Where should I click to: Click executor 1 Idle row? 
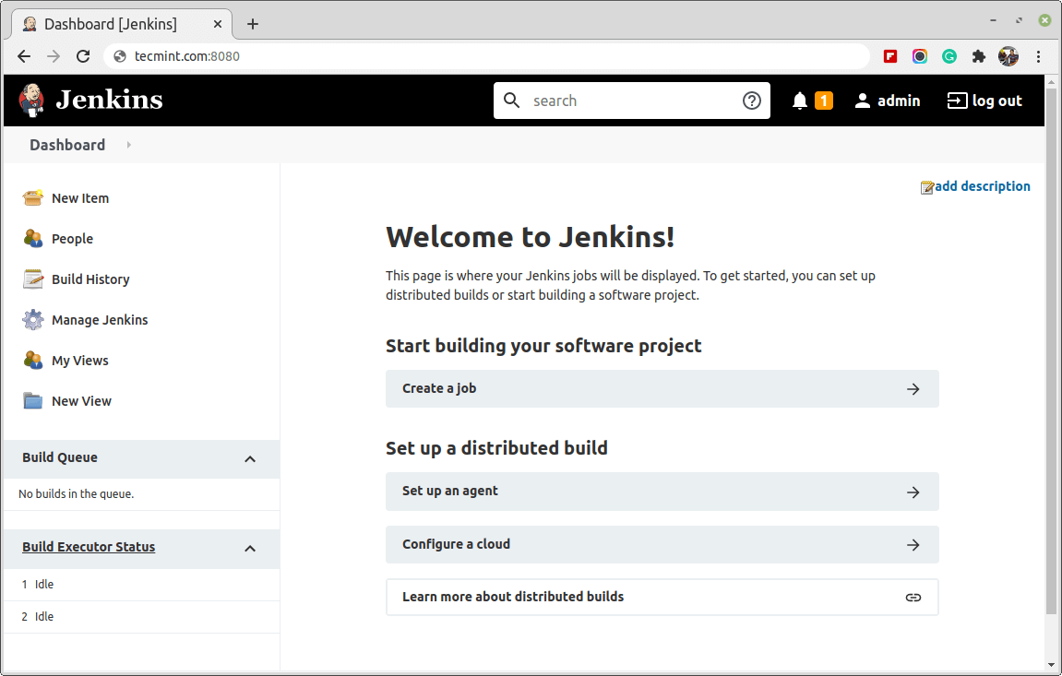[141, 585]
